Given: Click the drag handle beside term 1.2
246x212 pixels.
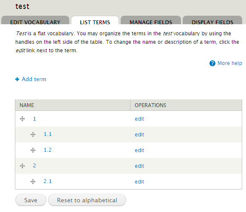Looking at the screenshot, I should click(33, 150).
